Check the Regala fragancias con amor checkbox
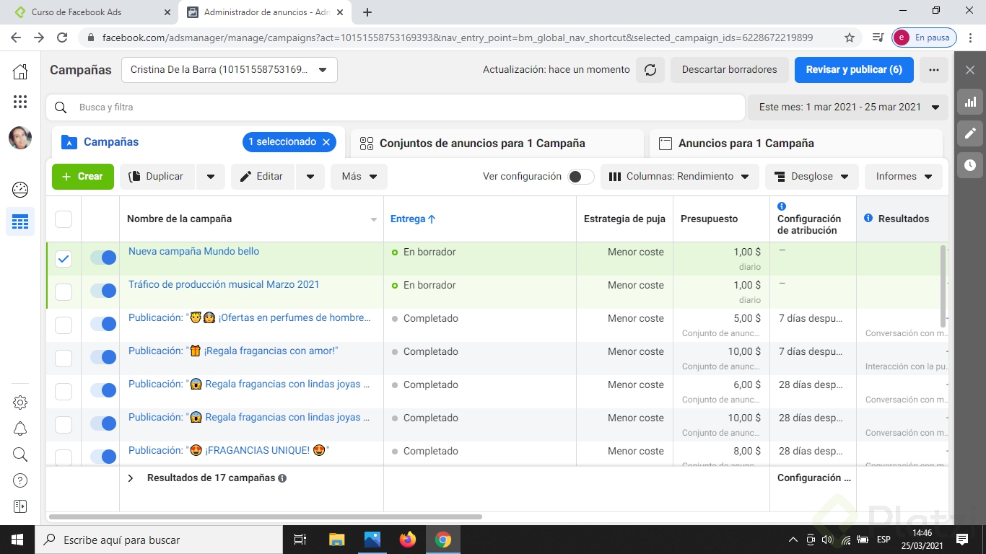 [x=64, y=359]
